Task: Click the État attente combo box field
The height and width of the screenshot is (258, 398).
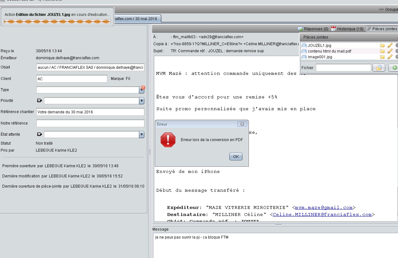Action: (x=91, y=134)
